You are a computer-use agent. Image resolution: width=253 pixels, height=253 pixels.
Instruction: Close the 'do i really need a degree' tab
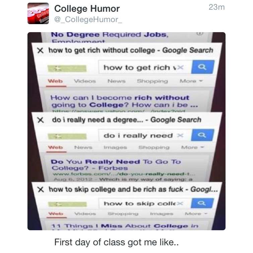tap(40, 120)
